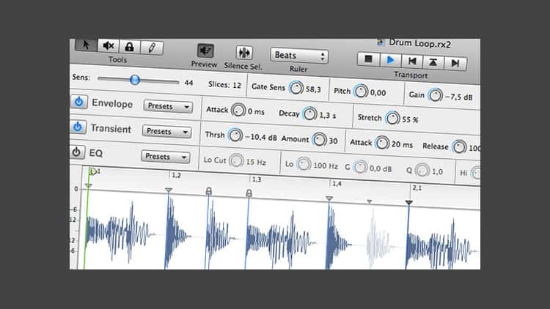This screenshot has width=550, height=309.
Task: Click the faded muted waveform slice
Action: tap(378, 238)
